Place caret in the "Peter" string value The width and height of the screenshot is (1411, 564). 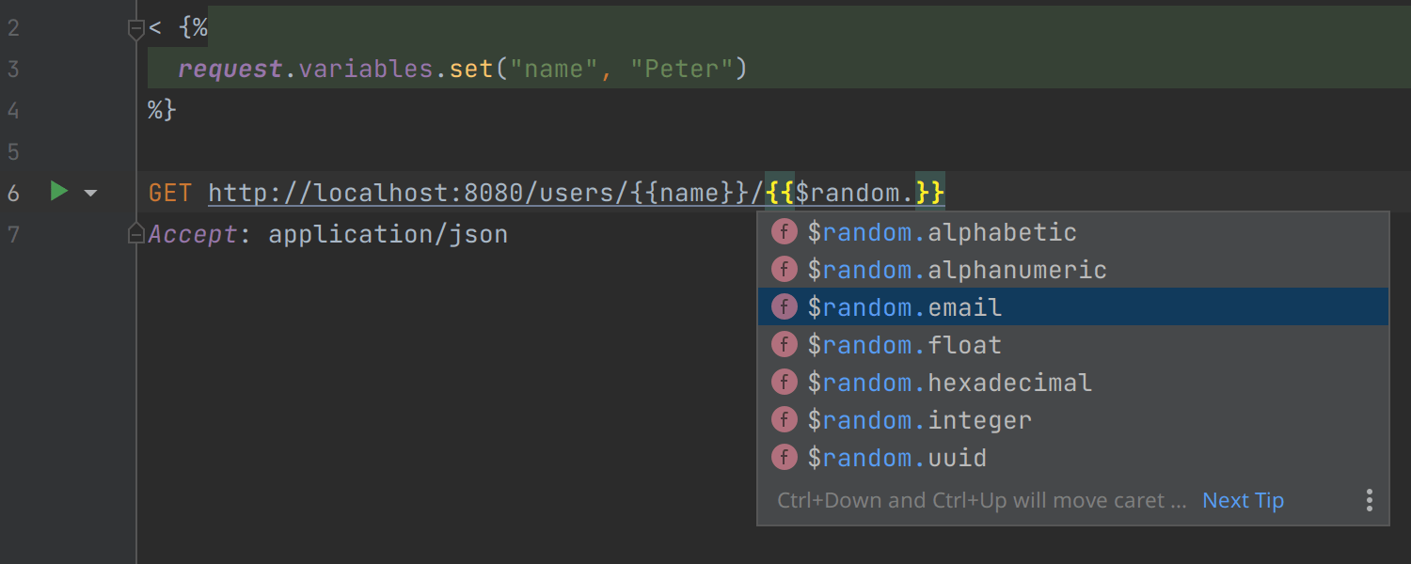(684, 69)
